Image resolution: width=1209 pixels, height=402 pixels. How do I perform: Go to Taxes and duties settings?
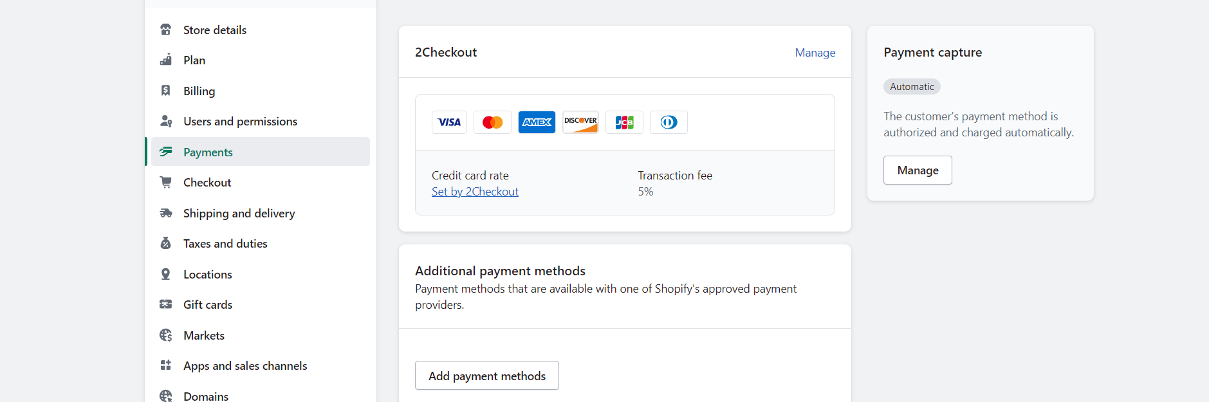tap(225, 244)
